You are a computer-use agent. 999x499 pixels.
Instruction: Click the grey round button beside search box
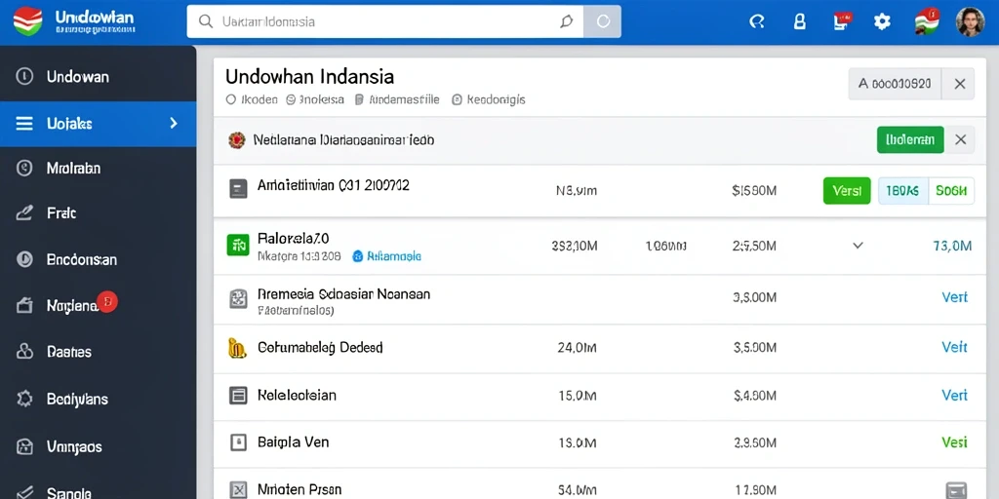point(602,21)
